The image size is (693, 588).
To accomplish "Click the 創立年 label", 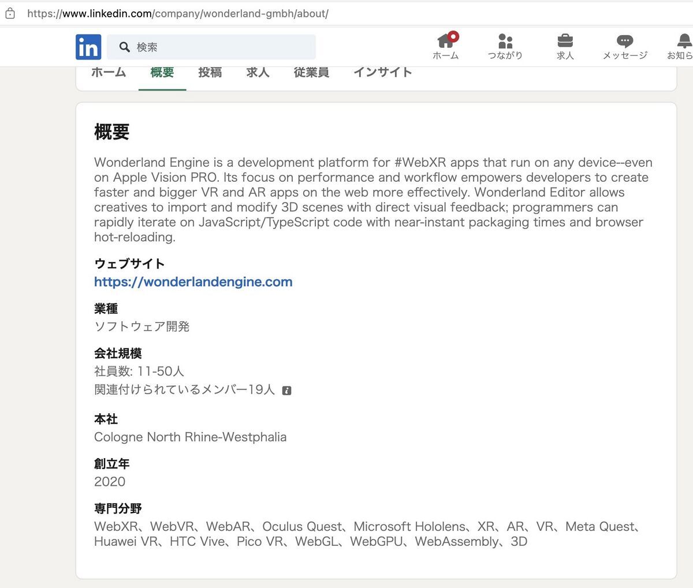I will click(x=112, y=463).
